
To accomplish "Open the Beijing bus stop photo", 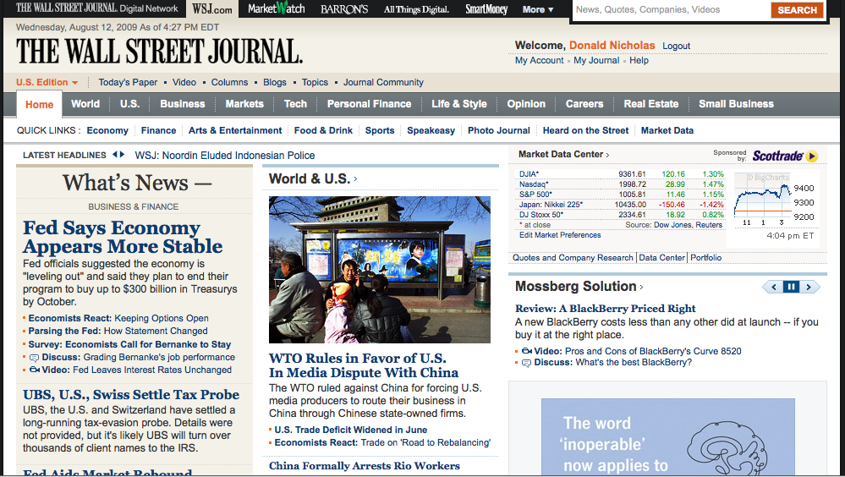I will pos(380,270).
